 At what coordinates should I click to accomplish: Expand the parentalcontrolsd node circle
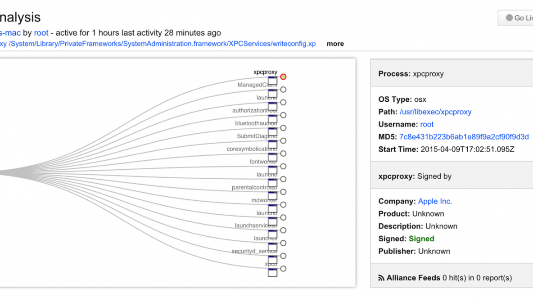pyautogui.click(x=283, y=192)
